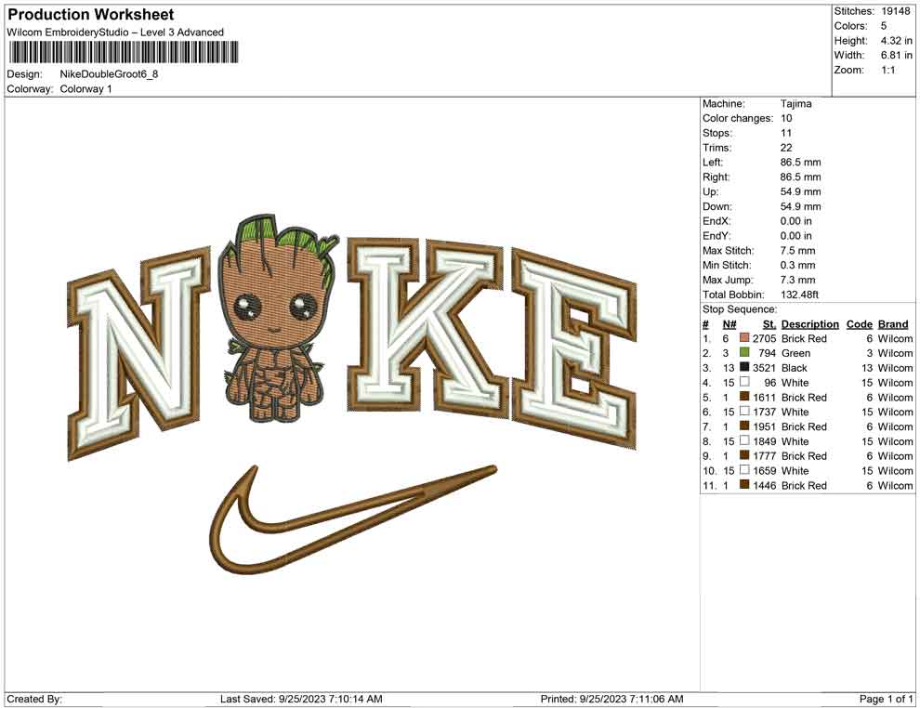Click the white swatch with 96 stitches
920x708 pixels.
point(744,382)
